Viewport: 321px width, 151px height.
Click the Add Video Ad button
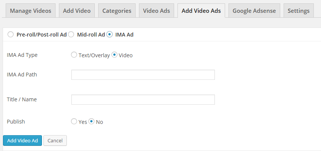point(23,140)
